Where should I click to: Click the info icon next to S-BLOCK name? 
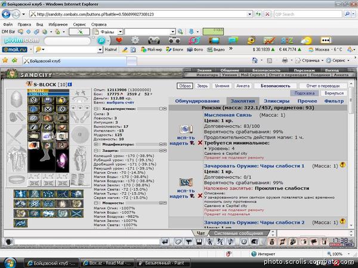(x=70, y=85)
